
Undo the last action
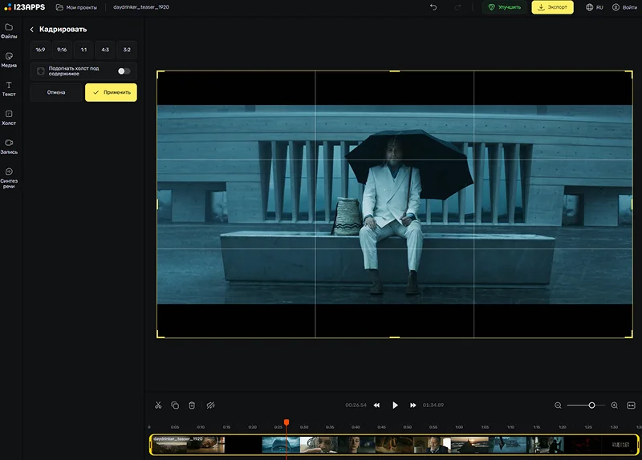point(433,7)
